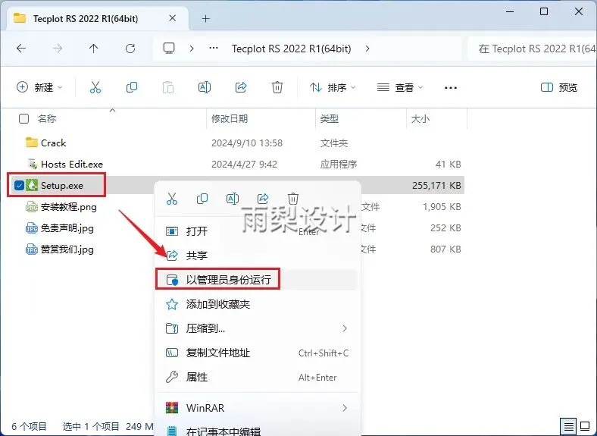The height and width of the screenshot is (436, 597).
Task: Click the Hosts Edit.exe file icon
Action: pos(32,165)
